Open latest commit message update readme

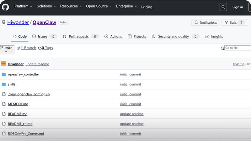pyautogui.click(x=37, y=64)
